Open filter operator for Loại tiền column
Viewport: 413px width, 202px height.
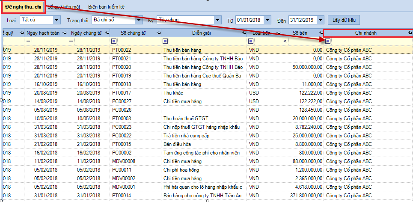[x=251, y=41]
